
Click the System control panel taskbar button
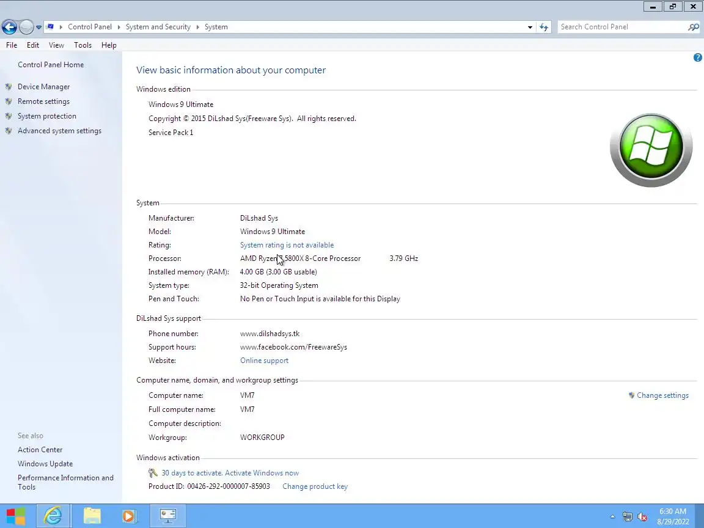[x=168, y=516]
